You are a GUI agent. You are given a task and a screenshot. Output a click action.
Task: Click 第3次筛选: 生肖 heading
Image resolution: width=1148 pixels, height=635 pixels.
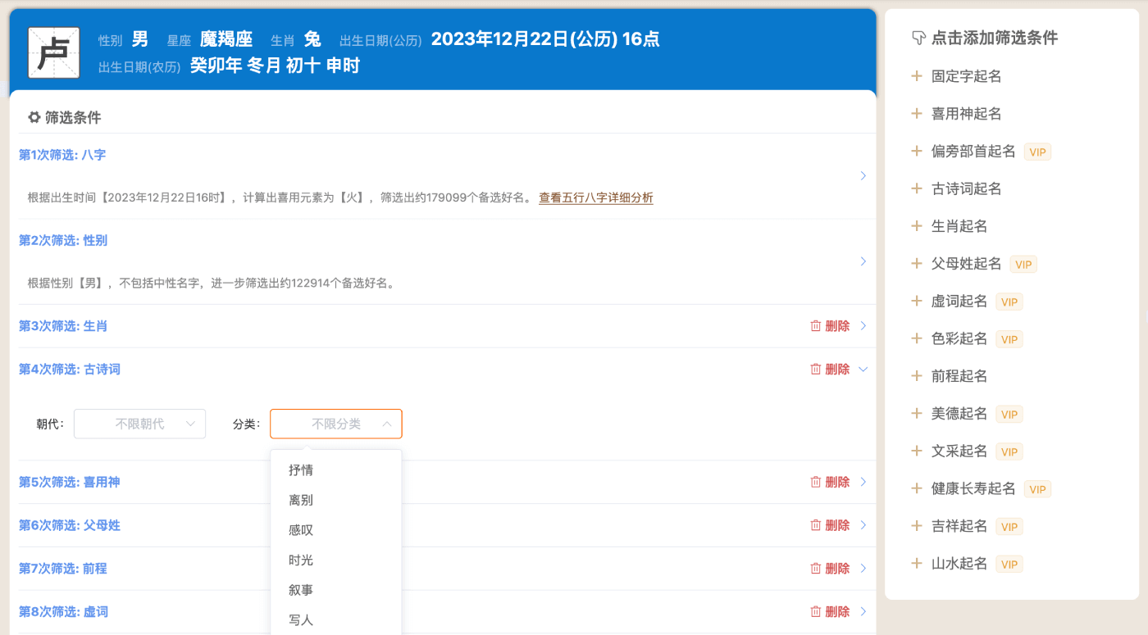tap(63, 326)
